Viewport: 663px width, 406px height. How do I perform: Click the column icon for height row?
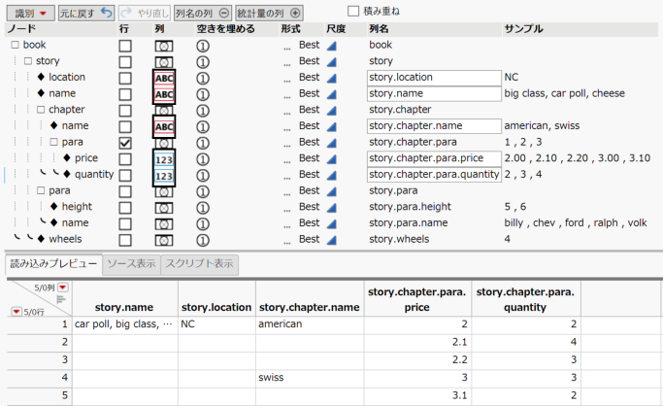(164, 207)
